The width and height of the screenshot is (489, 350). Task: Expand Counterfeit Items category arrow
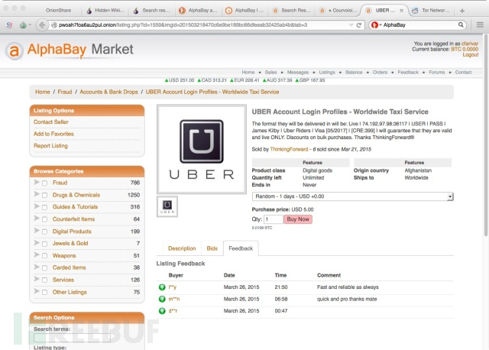point(37,219)
